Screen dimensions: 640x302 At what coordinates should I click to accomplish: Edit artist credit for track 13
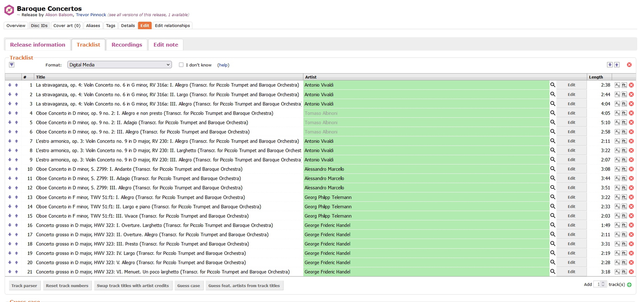[571, 197]
